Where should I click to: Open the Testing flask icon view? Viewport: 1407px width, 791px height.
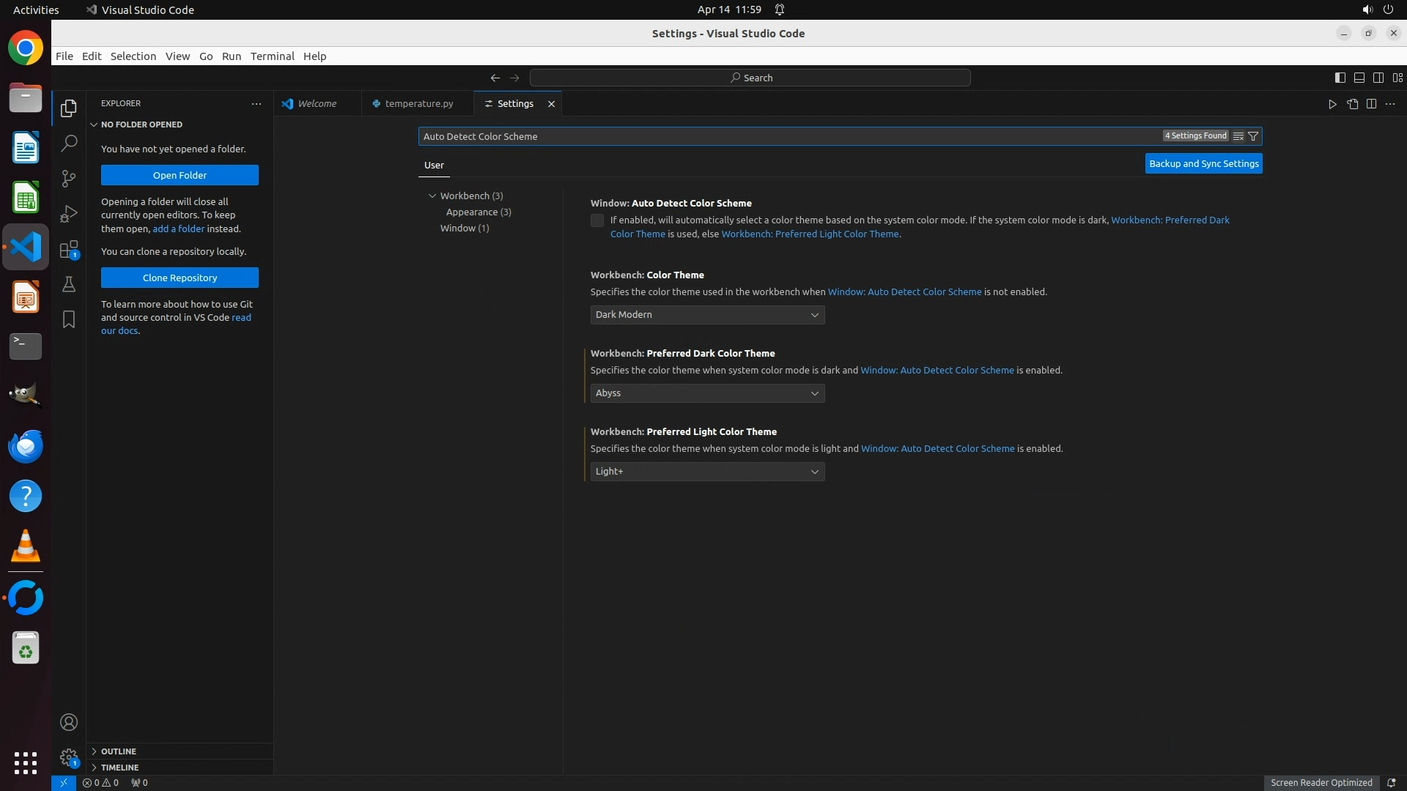coord(69,284)
